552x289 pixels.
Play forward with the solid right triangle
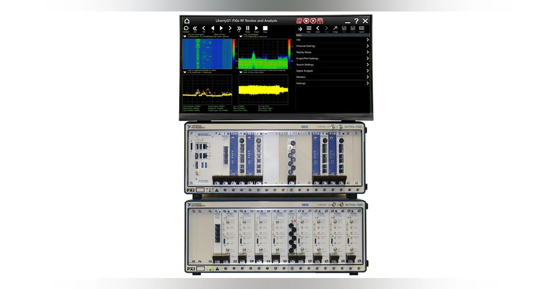click(x=221, y=28)
